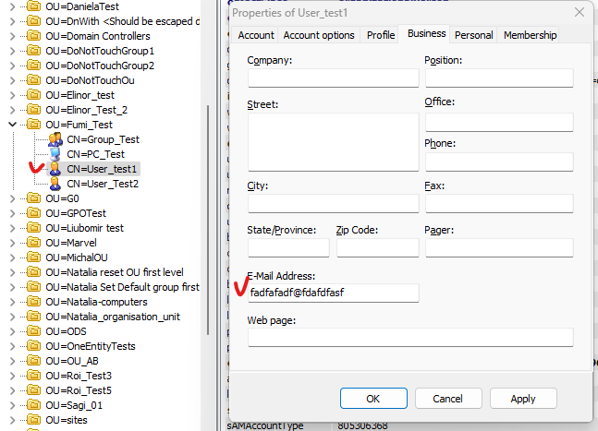This screenshot has width=598, height=431.
Task: Expand the OU=Roi_Test3 tree node
Action: pos(11,376)
